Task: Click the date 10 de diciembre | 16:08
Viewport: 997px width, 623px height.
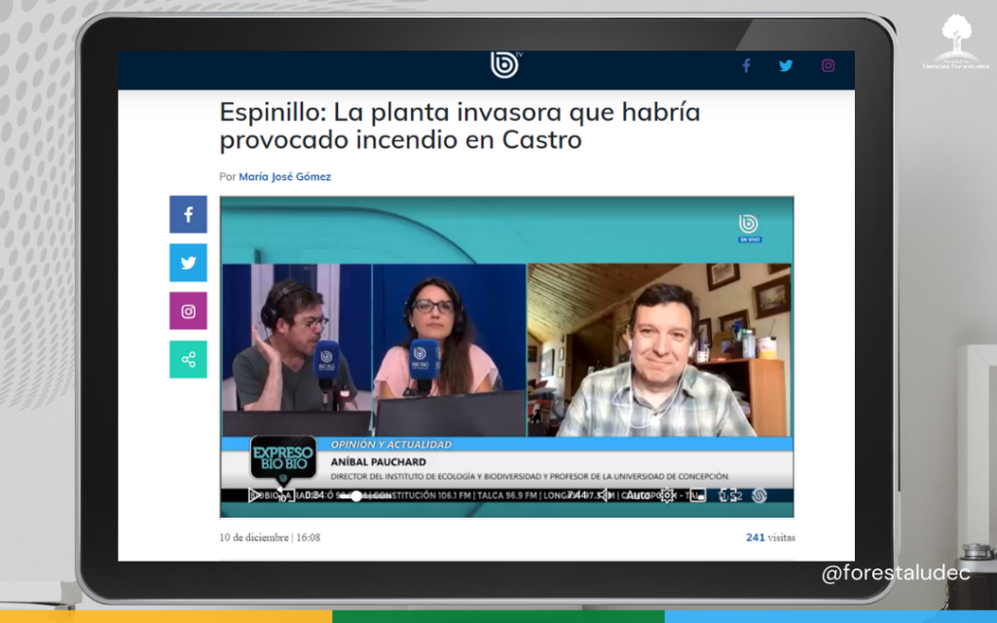Action: coord(270,537)
